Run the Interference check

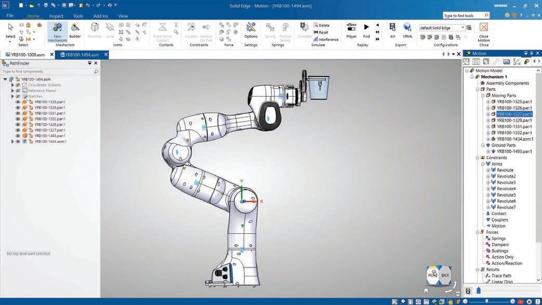[x=326, y=39]
